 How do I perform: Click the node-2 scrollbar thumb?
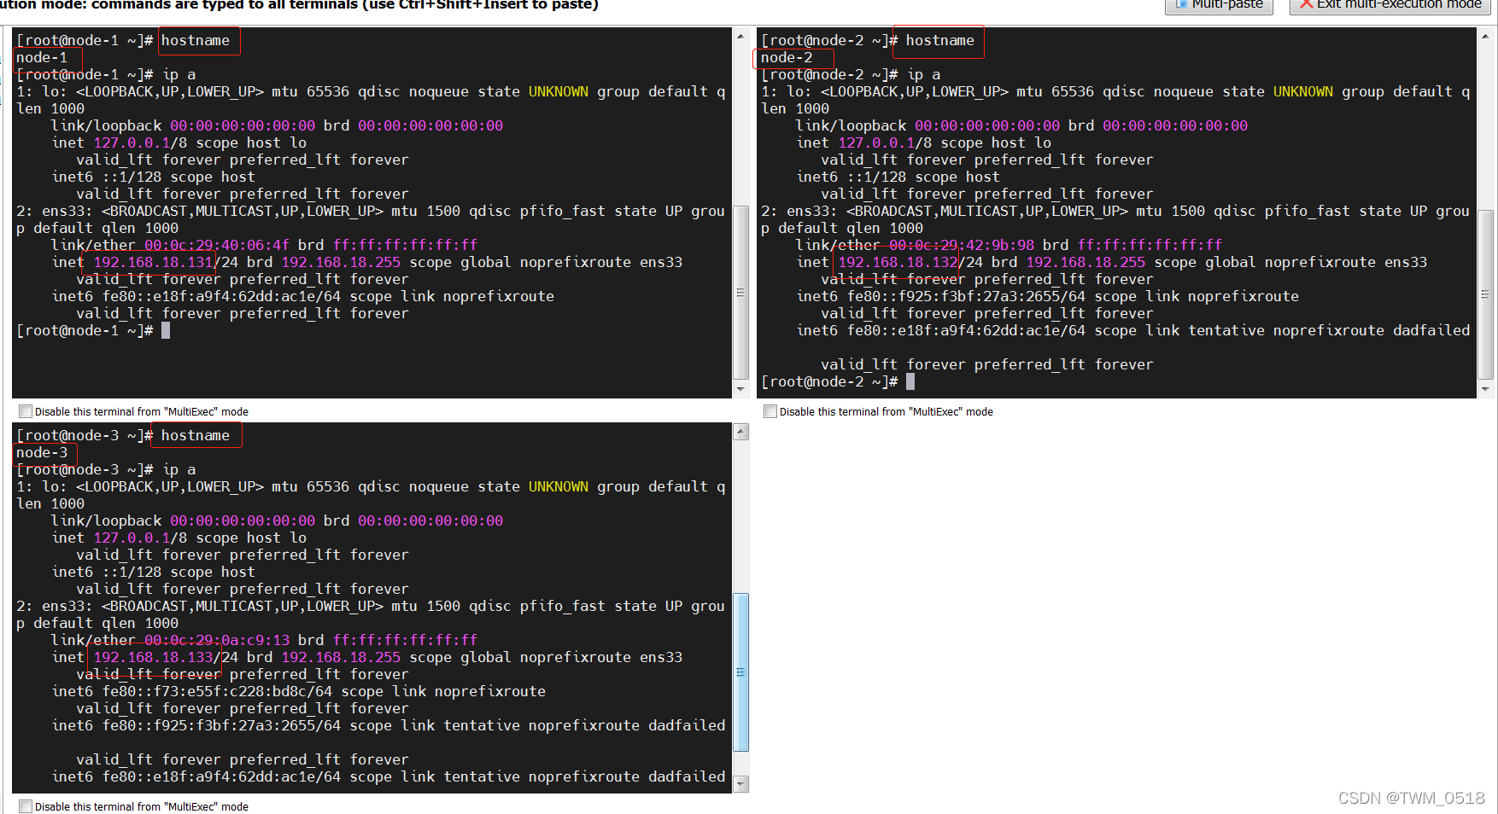pos(1485,294)
